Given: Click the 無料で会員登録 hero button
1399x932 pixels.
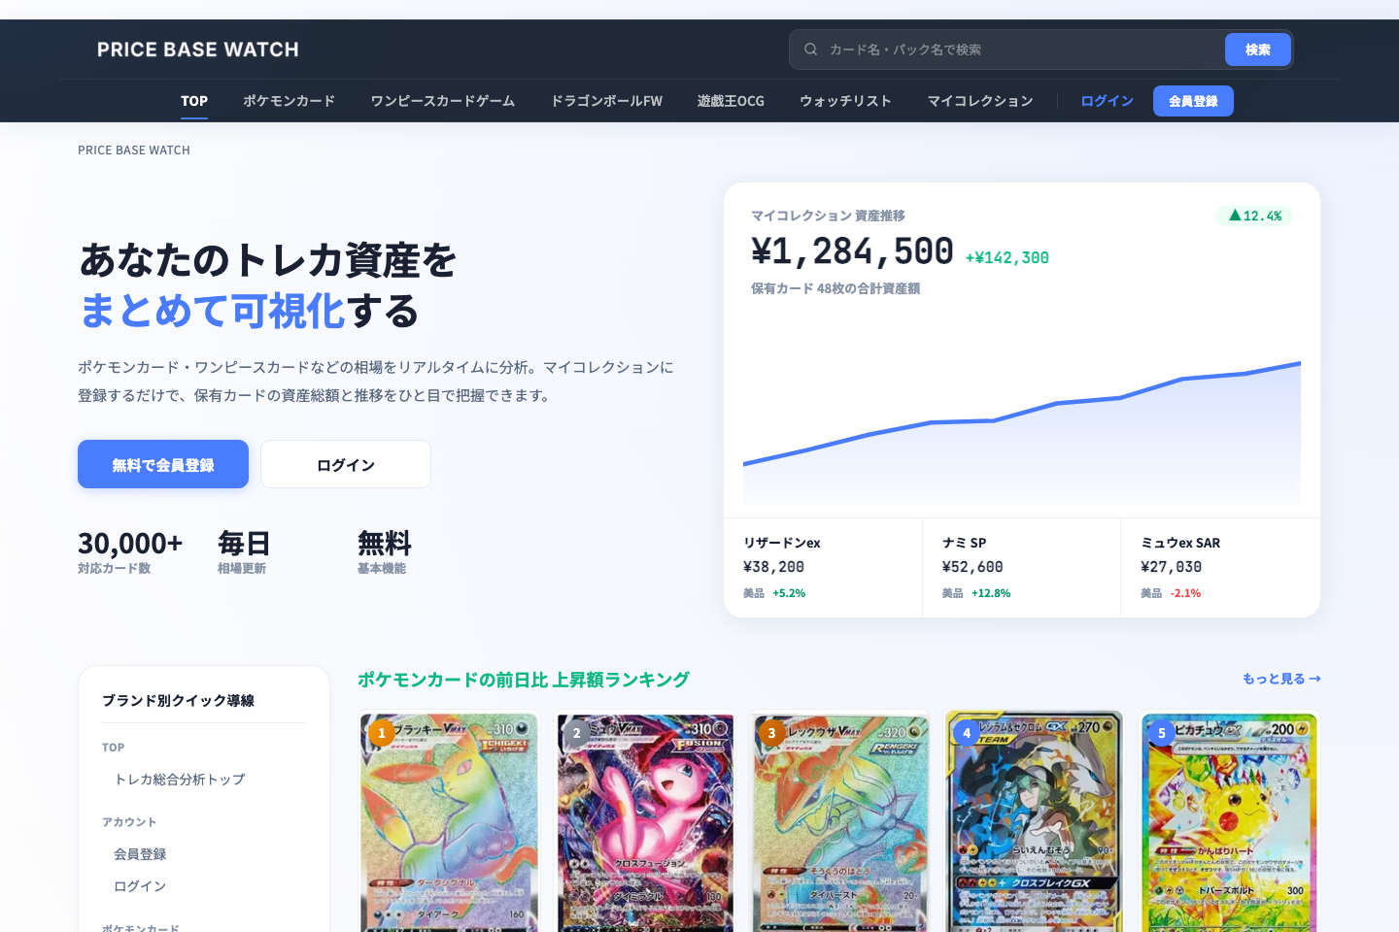Looking at the screenshot, I should pos(163,464).
